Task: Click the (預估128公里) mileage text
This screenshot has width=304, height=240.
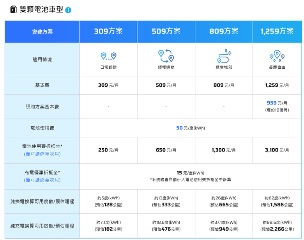Action: click(108, 205)
